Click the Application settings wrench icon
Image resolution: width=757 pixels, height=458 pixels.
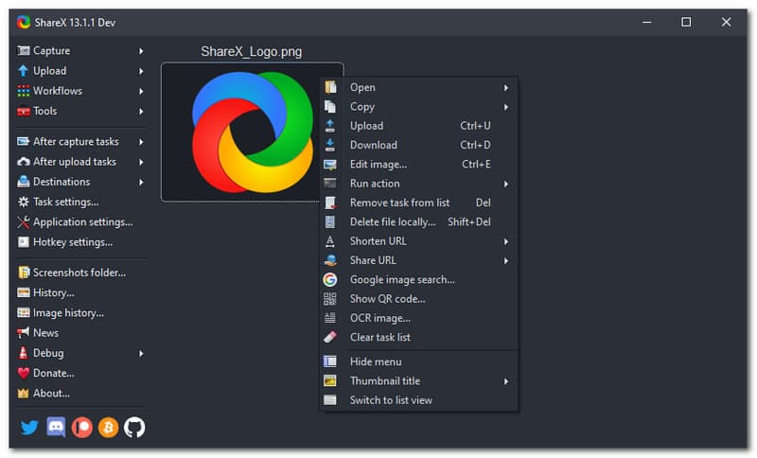23,222
